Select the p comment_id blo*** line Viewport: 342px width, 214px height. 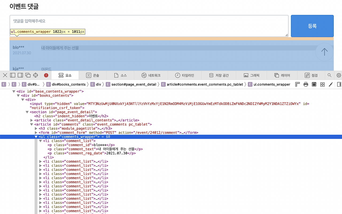tap(81, 145)
